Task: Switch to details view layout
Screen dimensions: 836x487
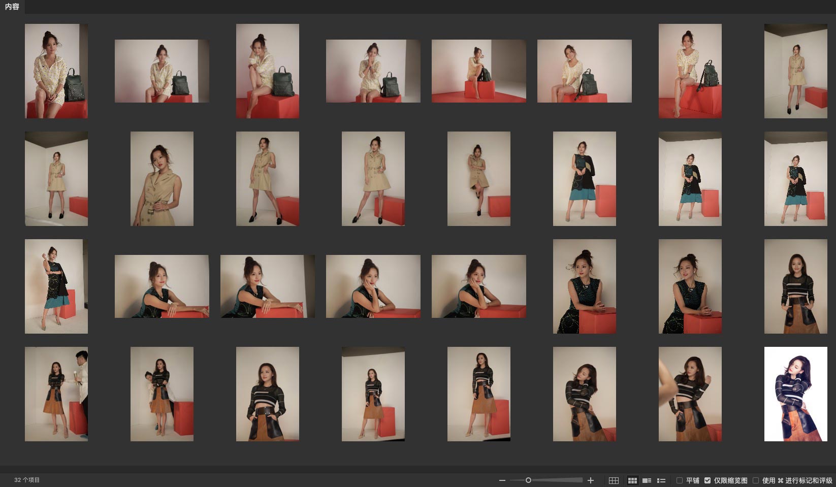Action: pos(647,480)
